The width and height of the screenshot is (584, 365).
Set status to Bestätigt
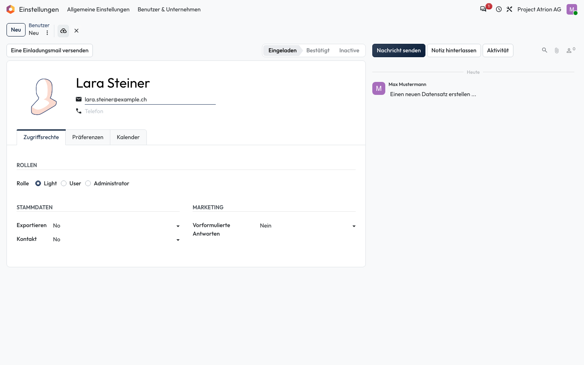(318, 51)
